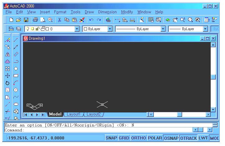Image resolution: width=225 pixels, height=146 pixels.
Task: Open the Dimension menu
Action: [x=107, y=12]
